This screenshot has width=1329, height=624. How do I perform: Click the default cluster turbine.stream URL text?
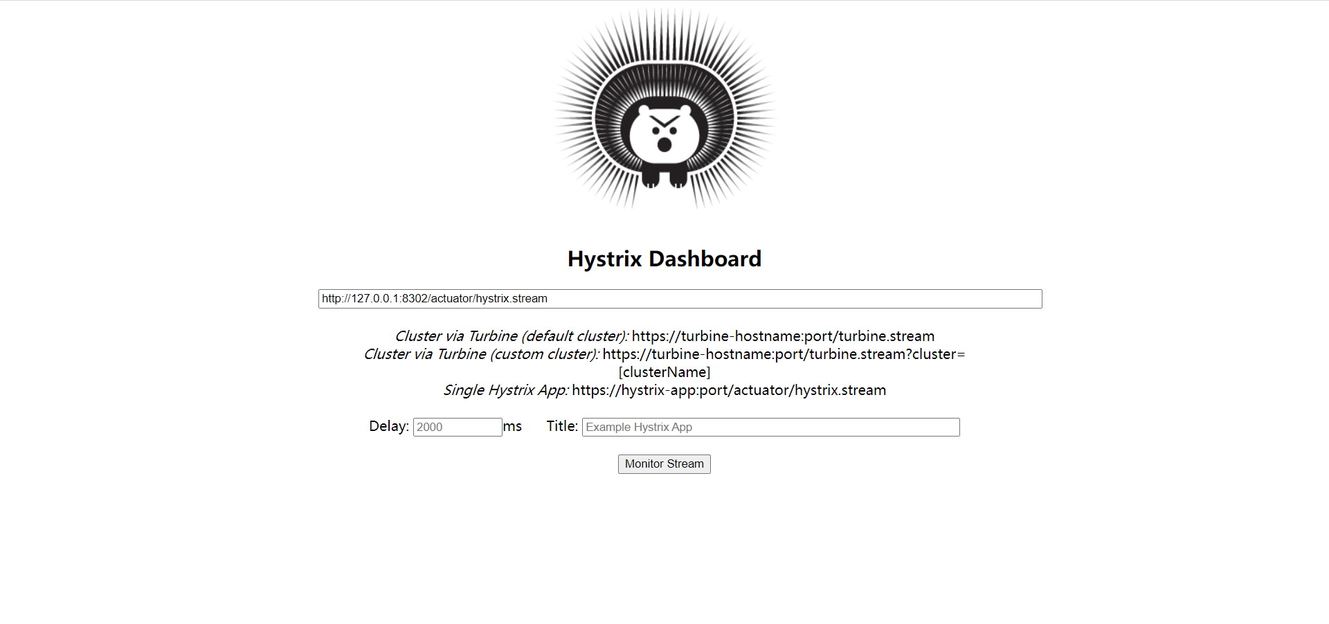(x=783, y=336)
